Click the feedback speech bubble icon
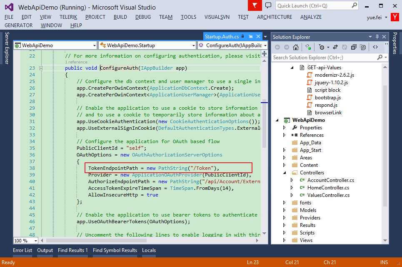 click(x=268, y=5)
